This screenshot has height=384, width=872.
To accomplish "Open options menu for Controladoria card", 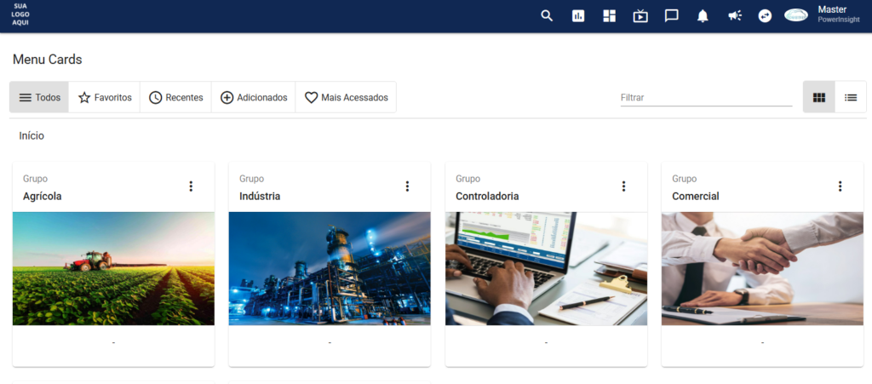I will [x=623, y=186].
